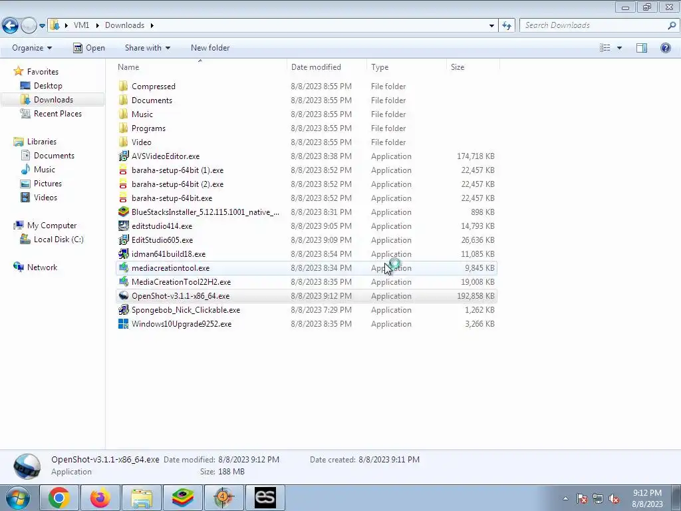Select Recent Places in the navigation pane
This screenshot has width=681, height=511.
click(x=57, y=113)
